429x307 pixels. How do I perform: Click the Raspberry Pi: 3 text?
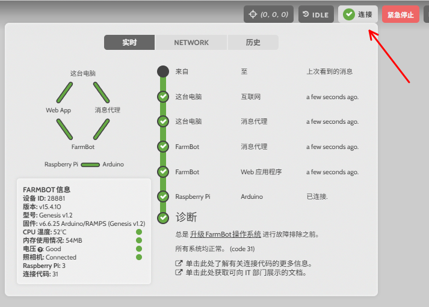[x=44, y=266]
